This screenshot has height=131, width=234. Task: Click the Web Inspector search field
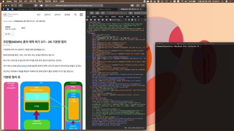coord(140,13)
